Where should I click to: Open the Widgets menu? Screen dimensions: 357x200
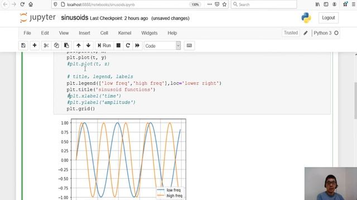tap(149, 33)
